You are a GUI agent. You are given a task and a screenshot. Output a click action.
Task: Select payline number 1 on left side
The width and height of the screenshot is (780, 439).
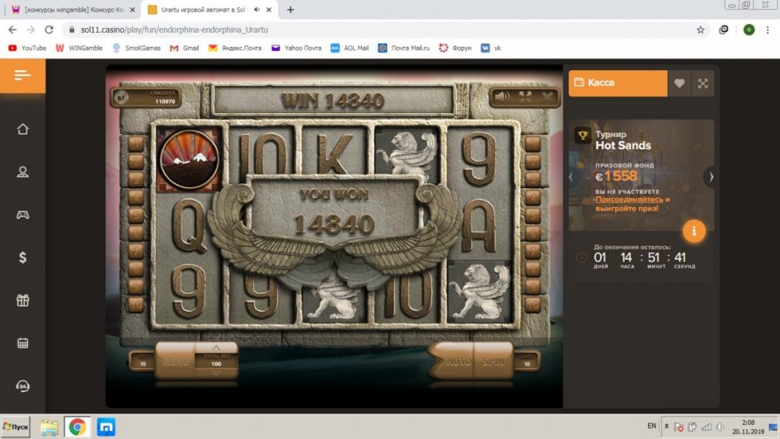click(x=136, y=144)
